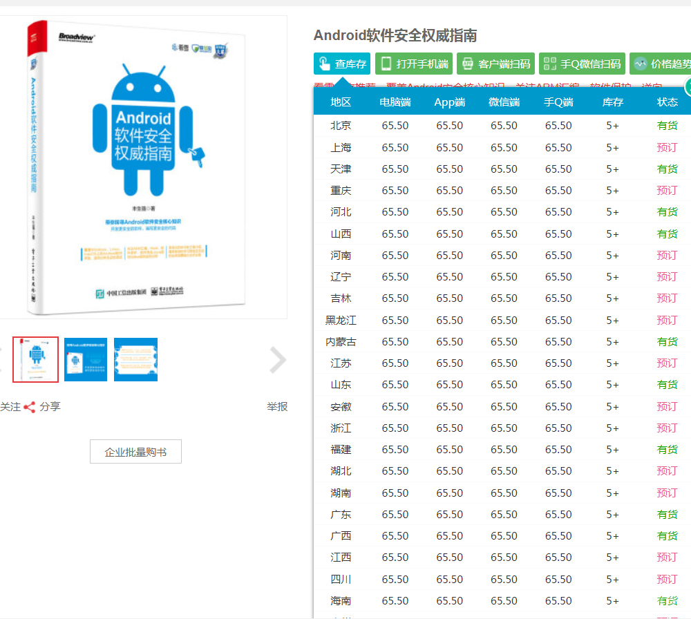Click the trend chart icon in 价格趋势

click(x=641, y=64)
